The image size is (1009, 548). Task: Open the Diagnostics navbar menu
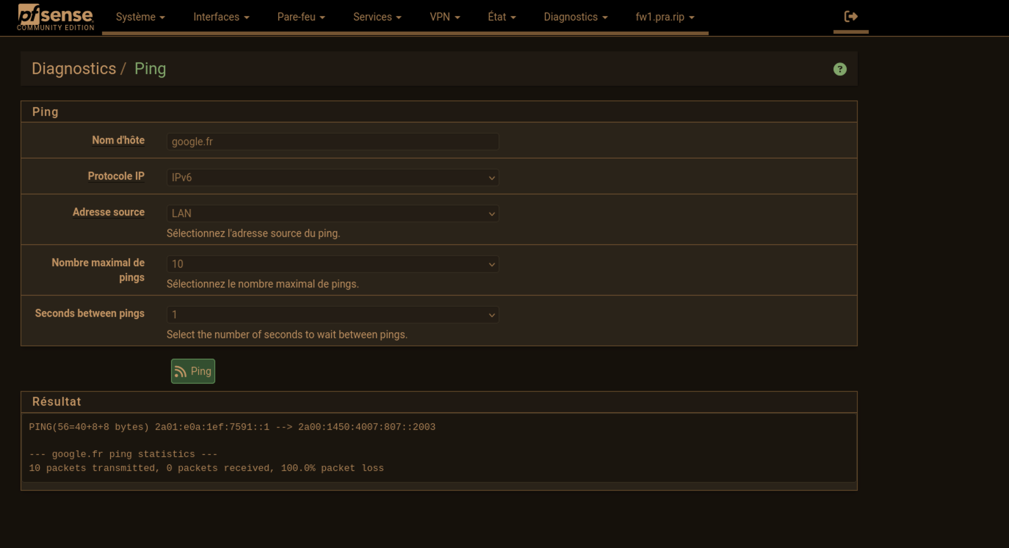click(575, 17)
